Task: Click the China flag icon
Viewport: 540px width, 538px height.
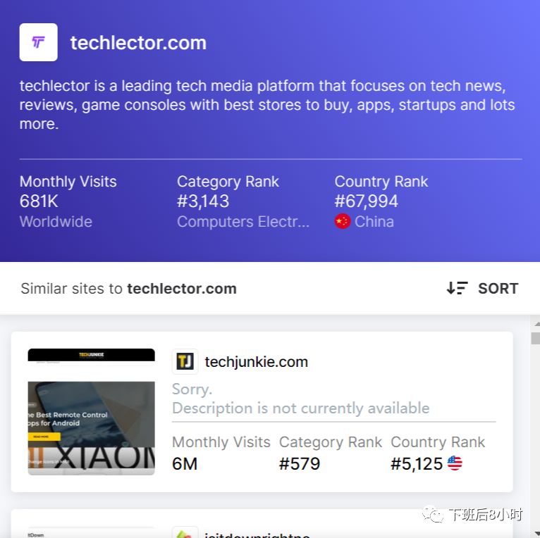Action: tap(343, 221)
